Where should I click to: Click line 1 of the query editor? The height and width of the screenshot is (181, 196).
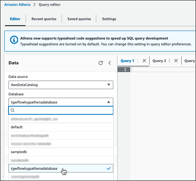(163, 70)
